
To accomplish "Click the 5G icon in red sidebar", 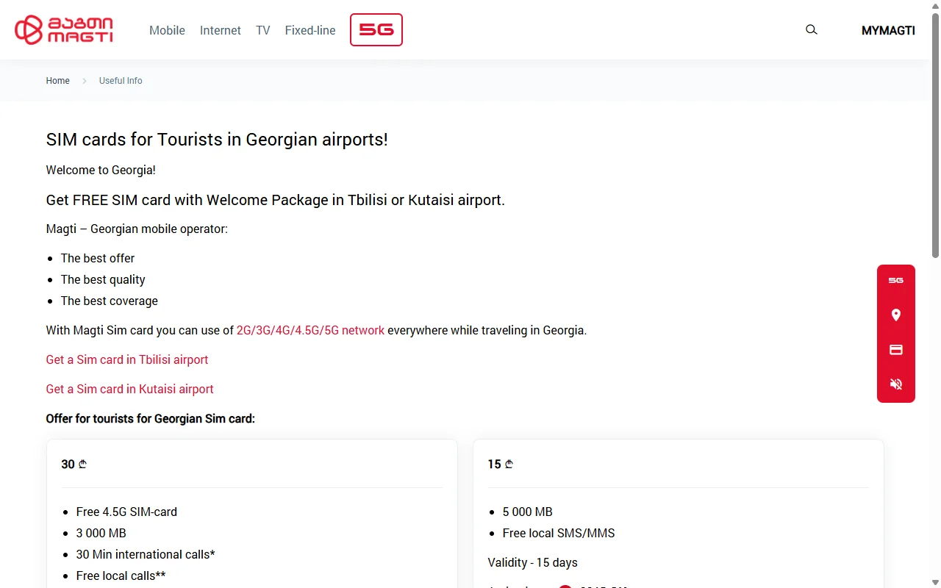I will [896, 280].
